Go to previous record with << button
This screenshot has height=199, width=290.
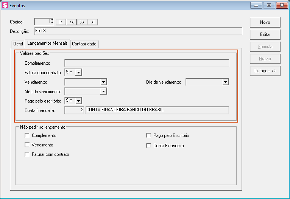pos(72,22)
